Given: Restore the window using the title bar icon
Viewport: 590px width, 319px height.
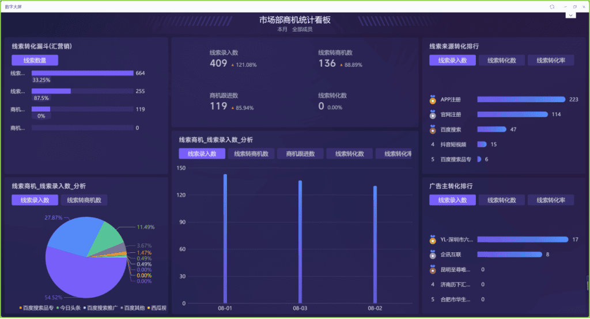Looking at the screenshot, I should (574, 6).
